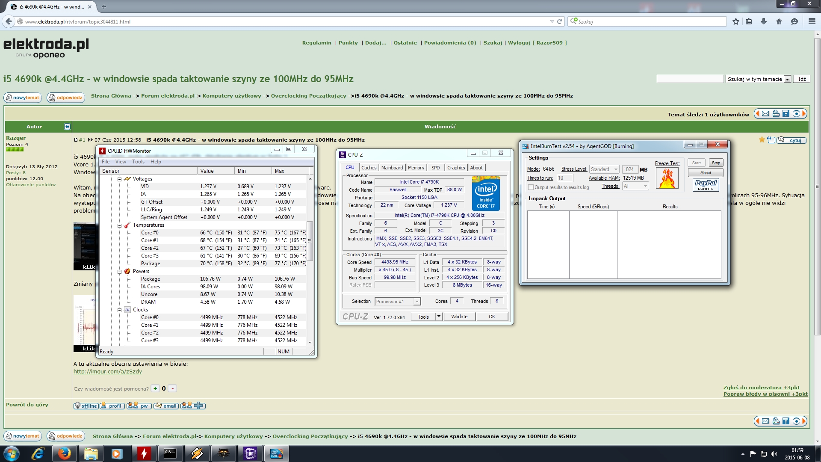This screenshot has height=462, width=821.
Task: Open the Stress Level dropdown
Action: [x=604, y=169]
